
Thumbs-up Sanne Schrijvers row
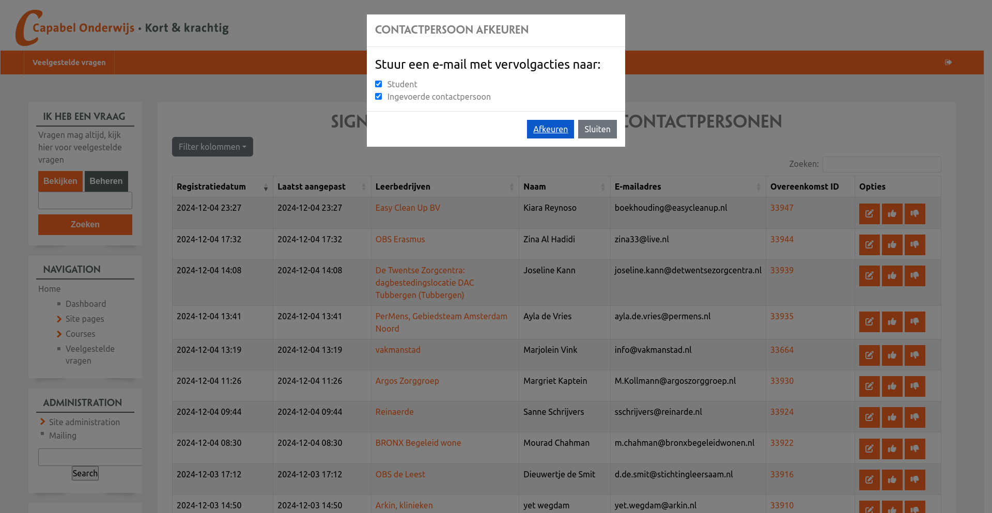click(892, 417)
